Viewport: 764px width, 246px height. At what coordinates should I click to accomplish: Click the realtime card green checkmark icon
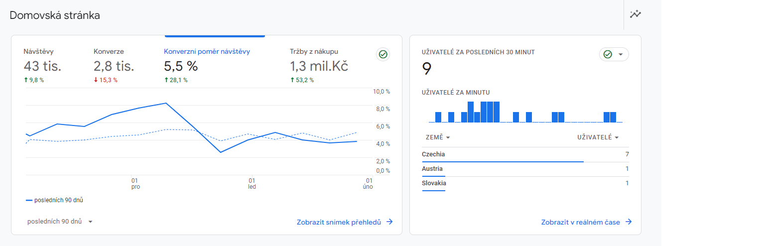point(608,54)
